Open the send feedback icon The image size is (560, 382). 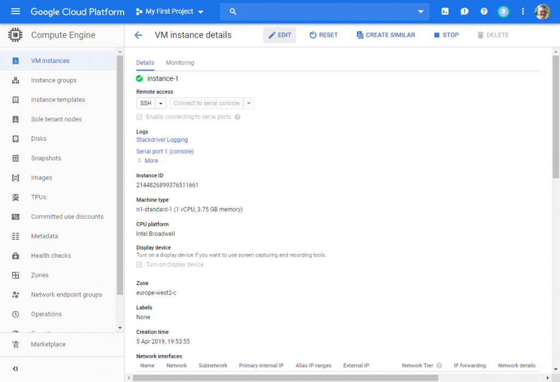coord(464,11)
